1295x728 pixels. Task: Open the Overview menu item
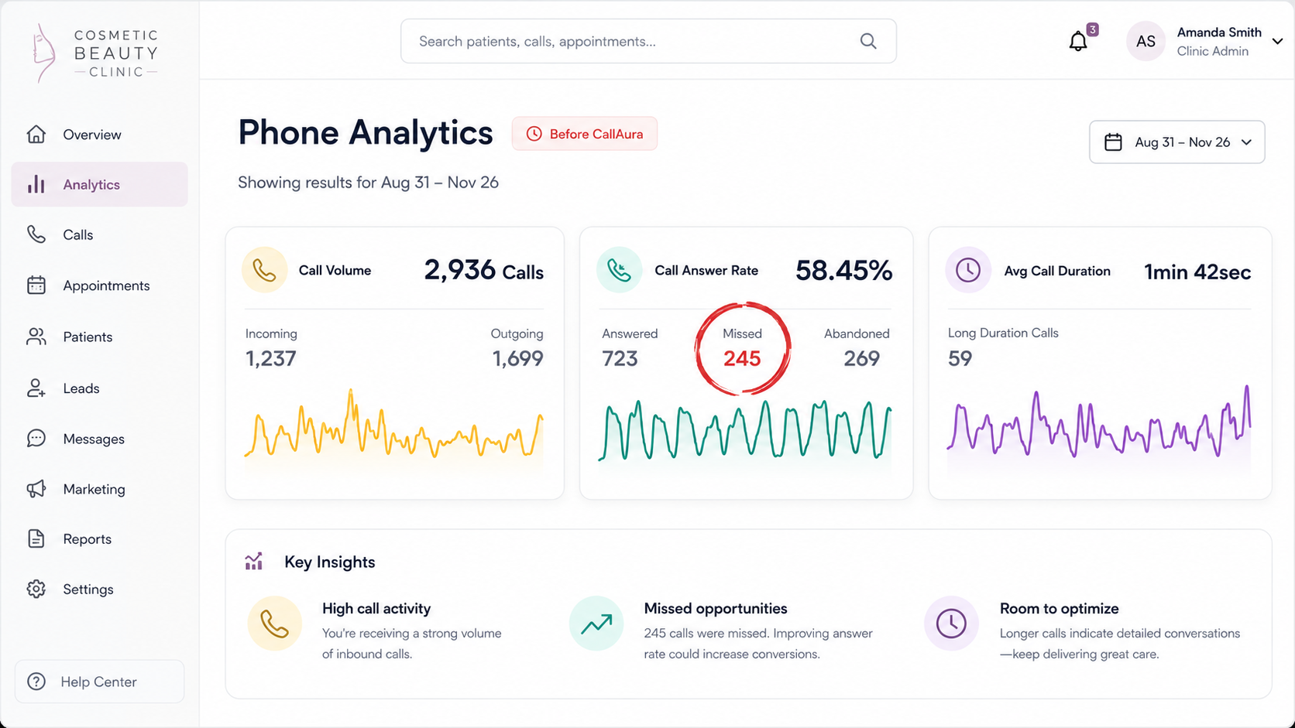click(100, 134)
